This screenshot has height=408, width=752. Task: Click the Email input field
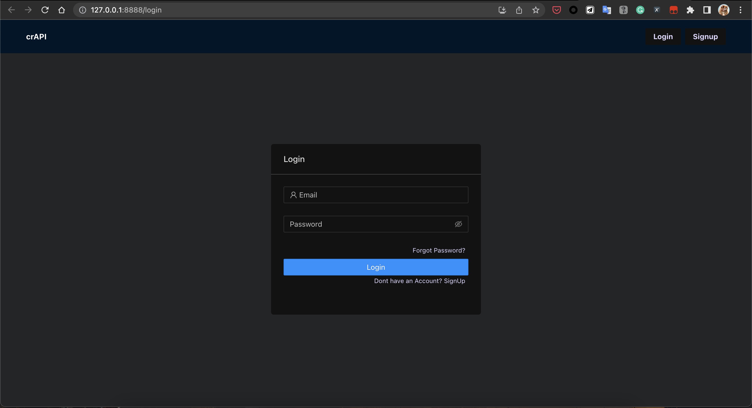(376, 195)
